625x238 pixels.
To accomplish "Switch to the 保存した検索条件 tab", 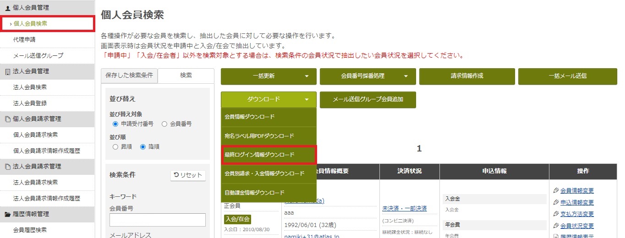I will coord(129,76).
